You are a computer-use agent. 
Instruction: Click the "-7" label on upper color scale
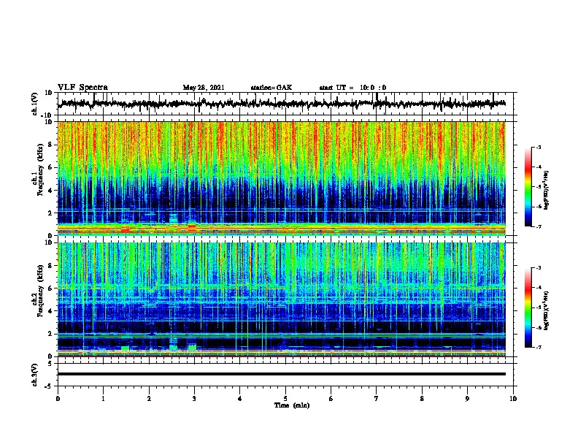[538, 226]
